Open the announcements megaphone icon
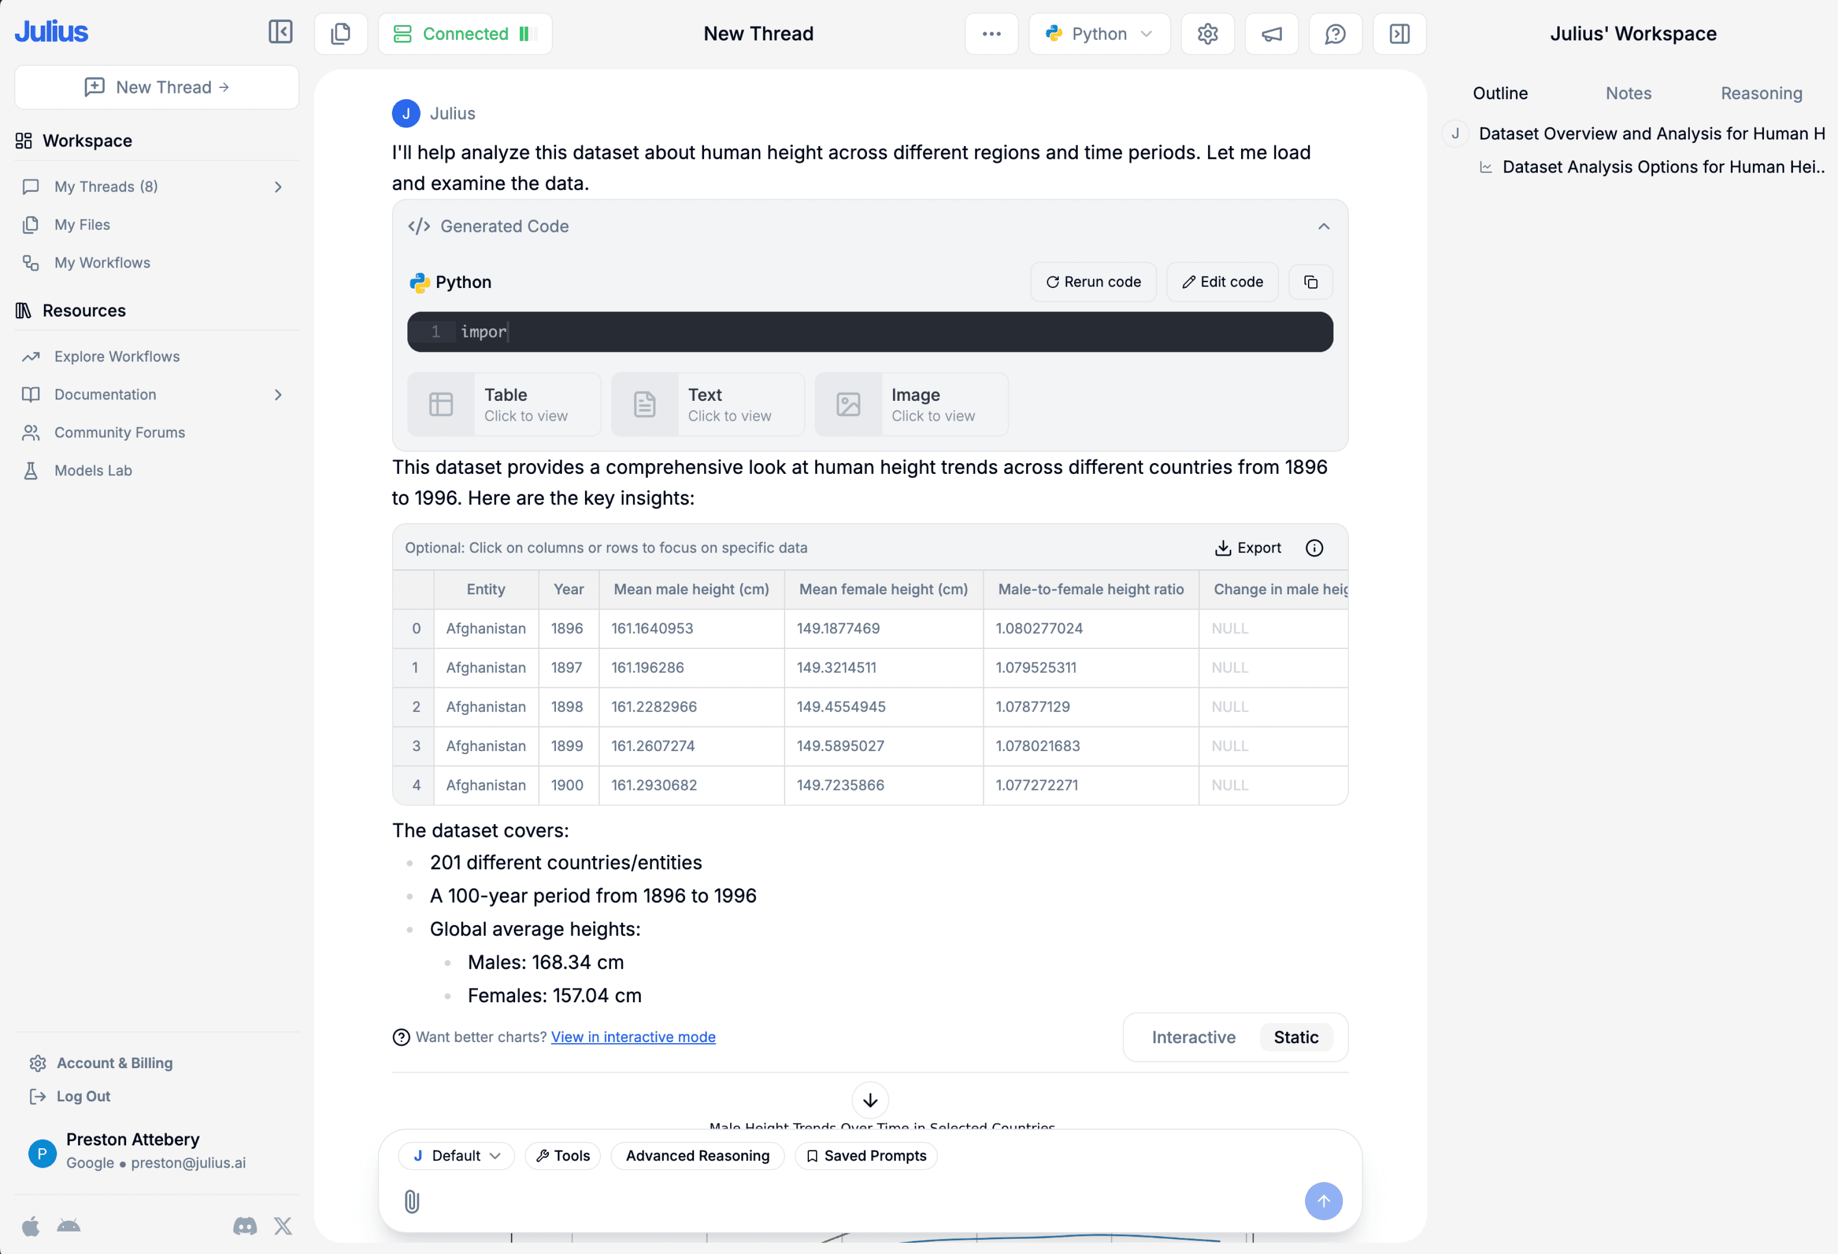This screenshot has height=1254, width=1838. [1271, 33]
